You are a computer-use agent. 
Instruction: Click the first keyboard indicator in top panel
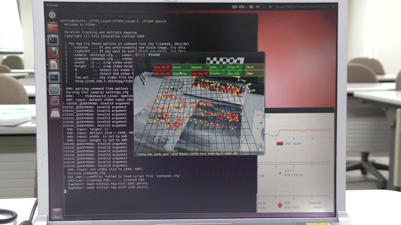point(235,7)
